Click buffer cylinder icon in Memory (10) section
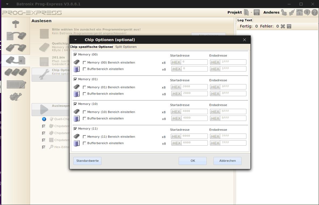 (76, 118)
